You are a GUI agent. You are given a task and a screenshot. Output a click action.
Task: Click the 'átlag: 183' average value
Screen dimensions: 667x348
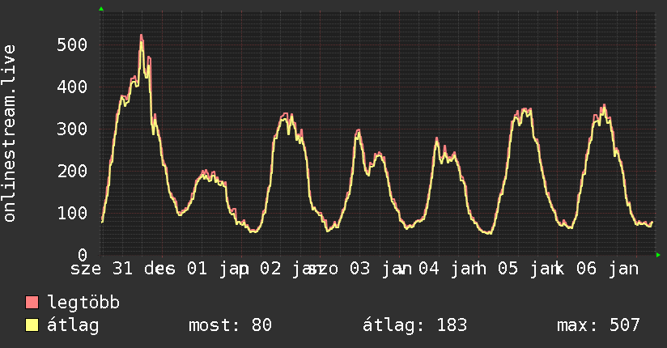[x=414, y=325]
